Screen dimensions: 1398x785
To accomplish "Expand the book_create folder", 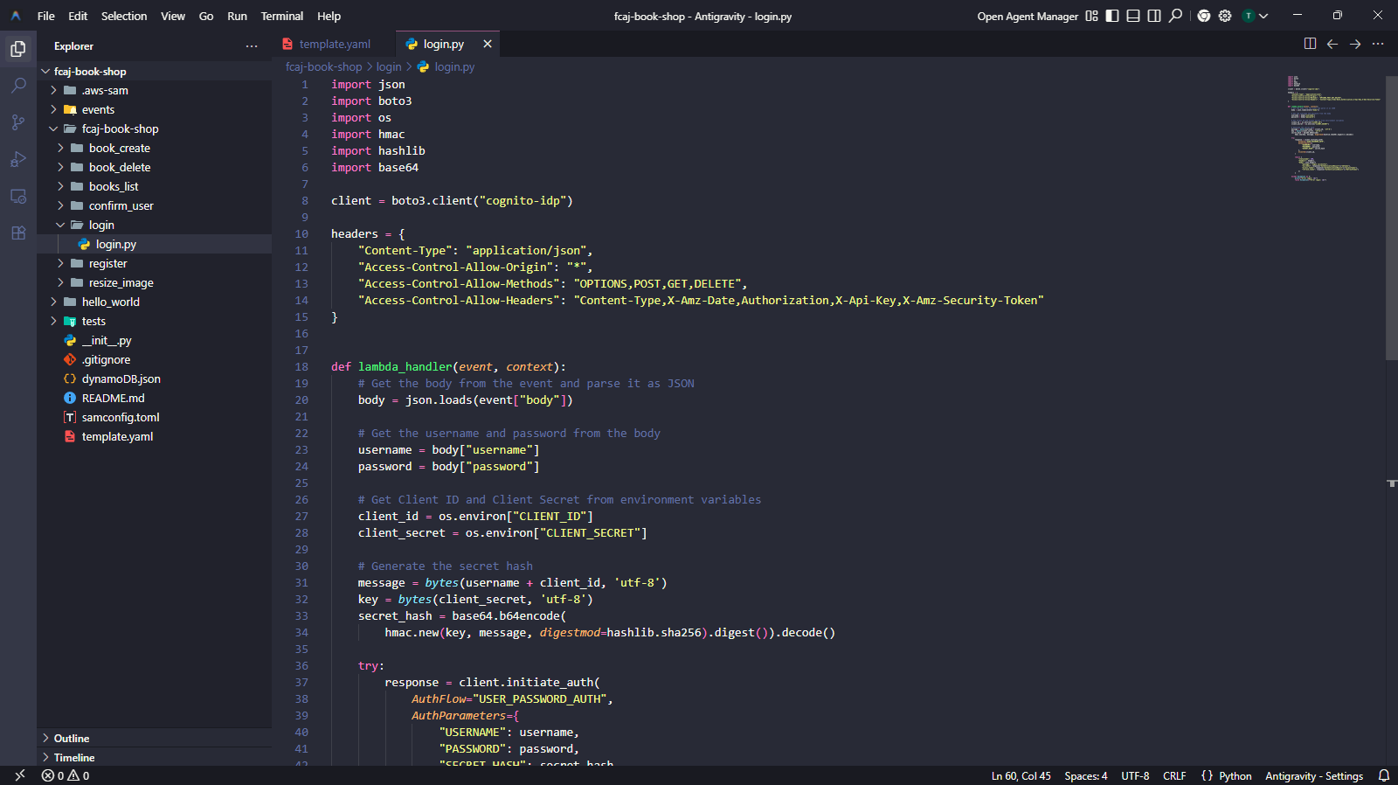I will click(x=60, y=148).
